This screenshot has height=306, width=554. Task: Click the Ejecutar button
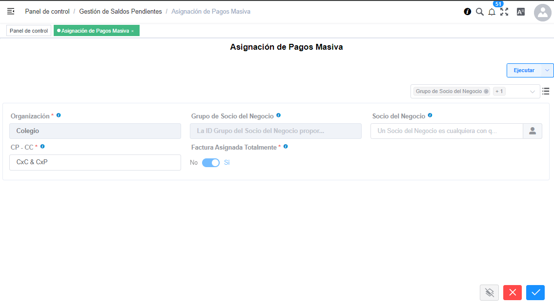pos(524,70)
